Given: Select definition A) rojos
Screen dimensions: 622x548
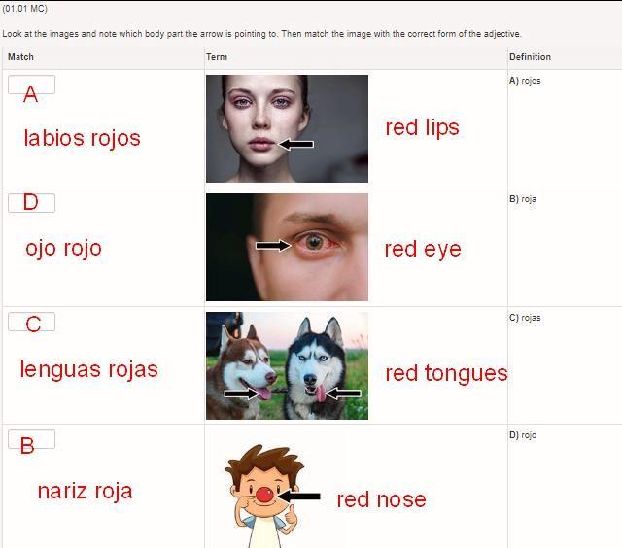Looking at the screenshot, I should (x=525, y=81).
